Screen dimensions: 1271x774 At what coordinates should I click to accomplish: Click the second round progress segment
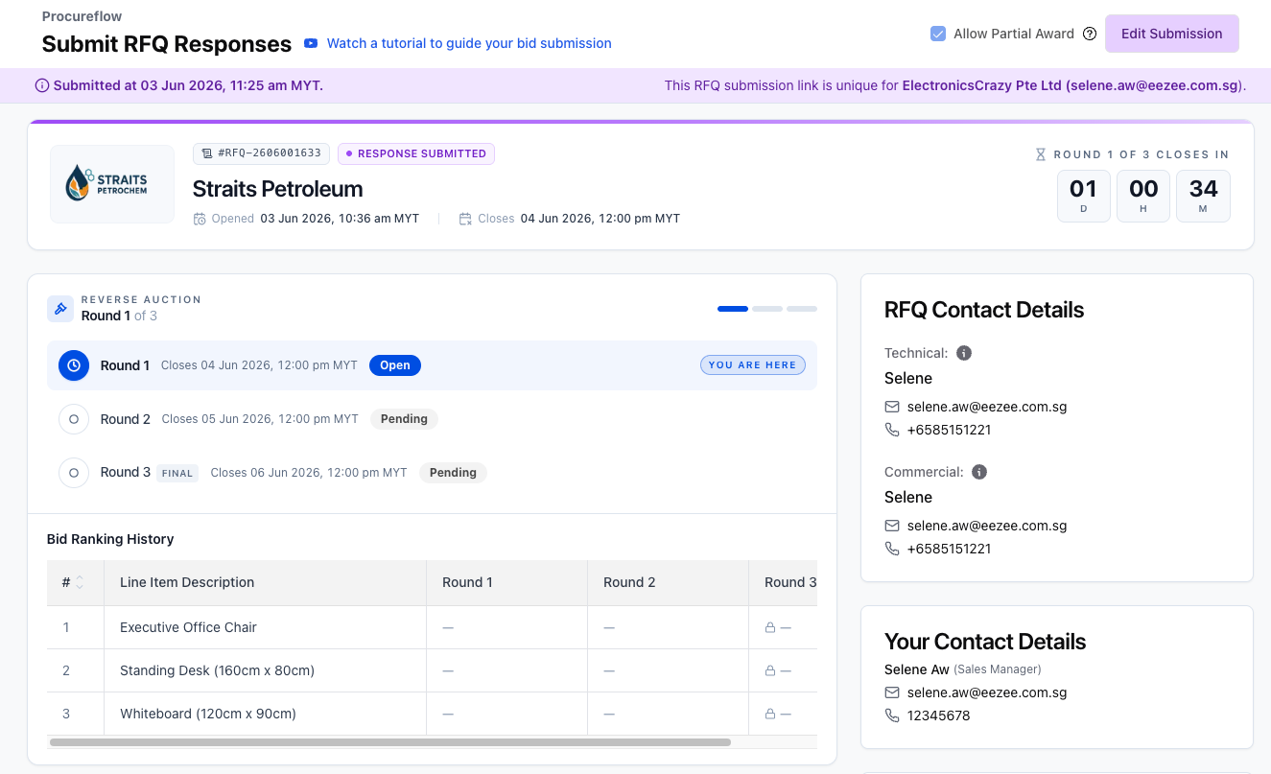point(767,309)
